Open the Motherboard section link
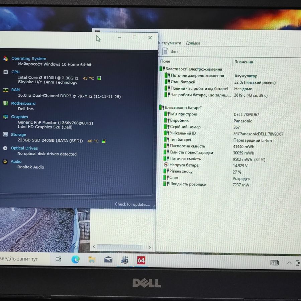Viewport: 301px width, 301px height. click(23, 103)
